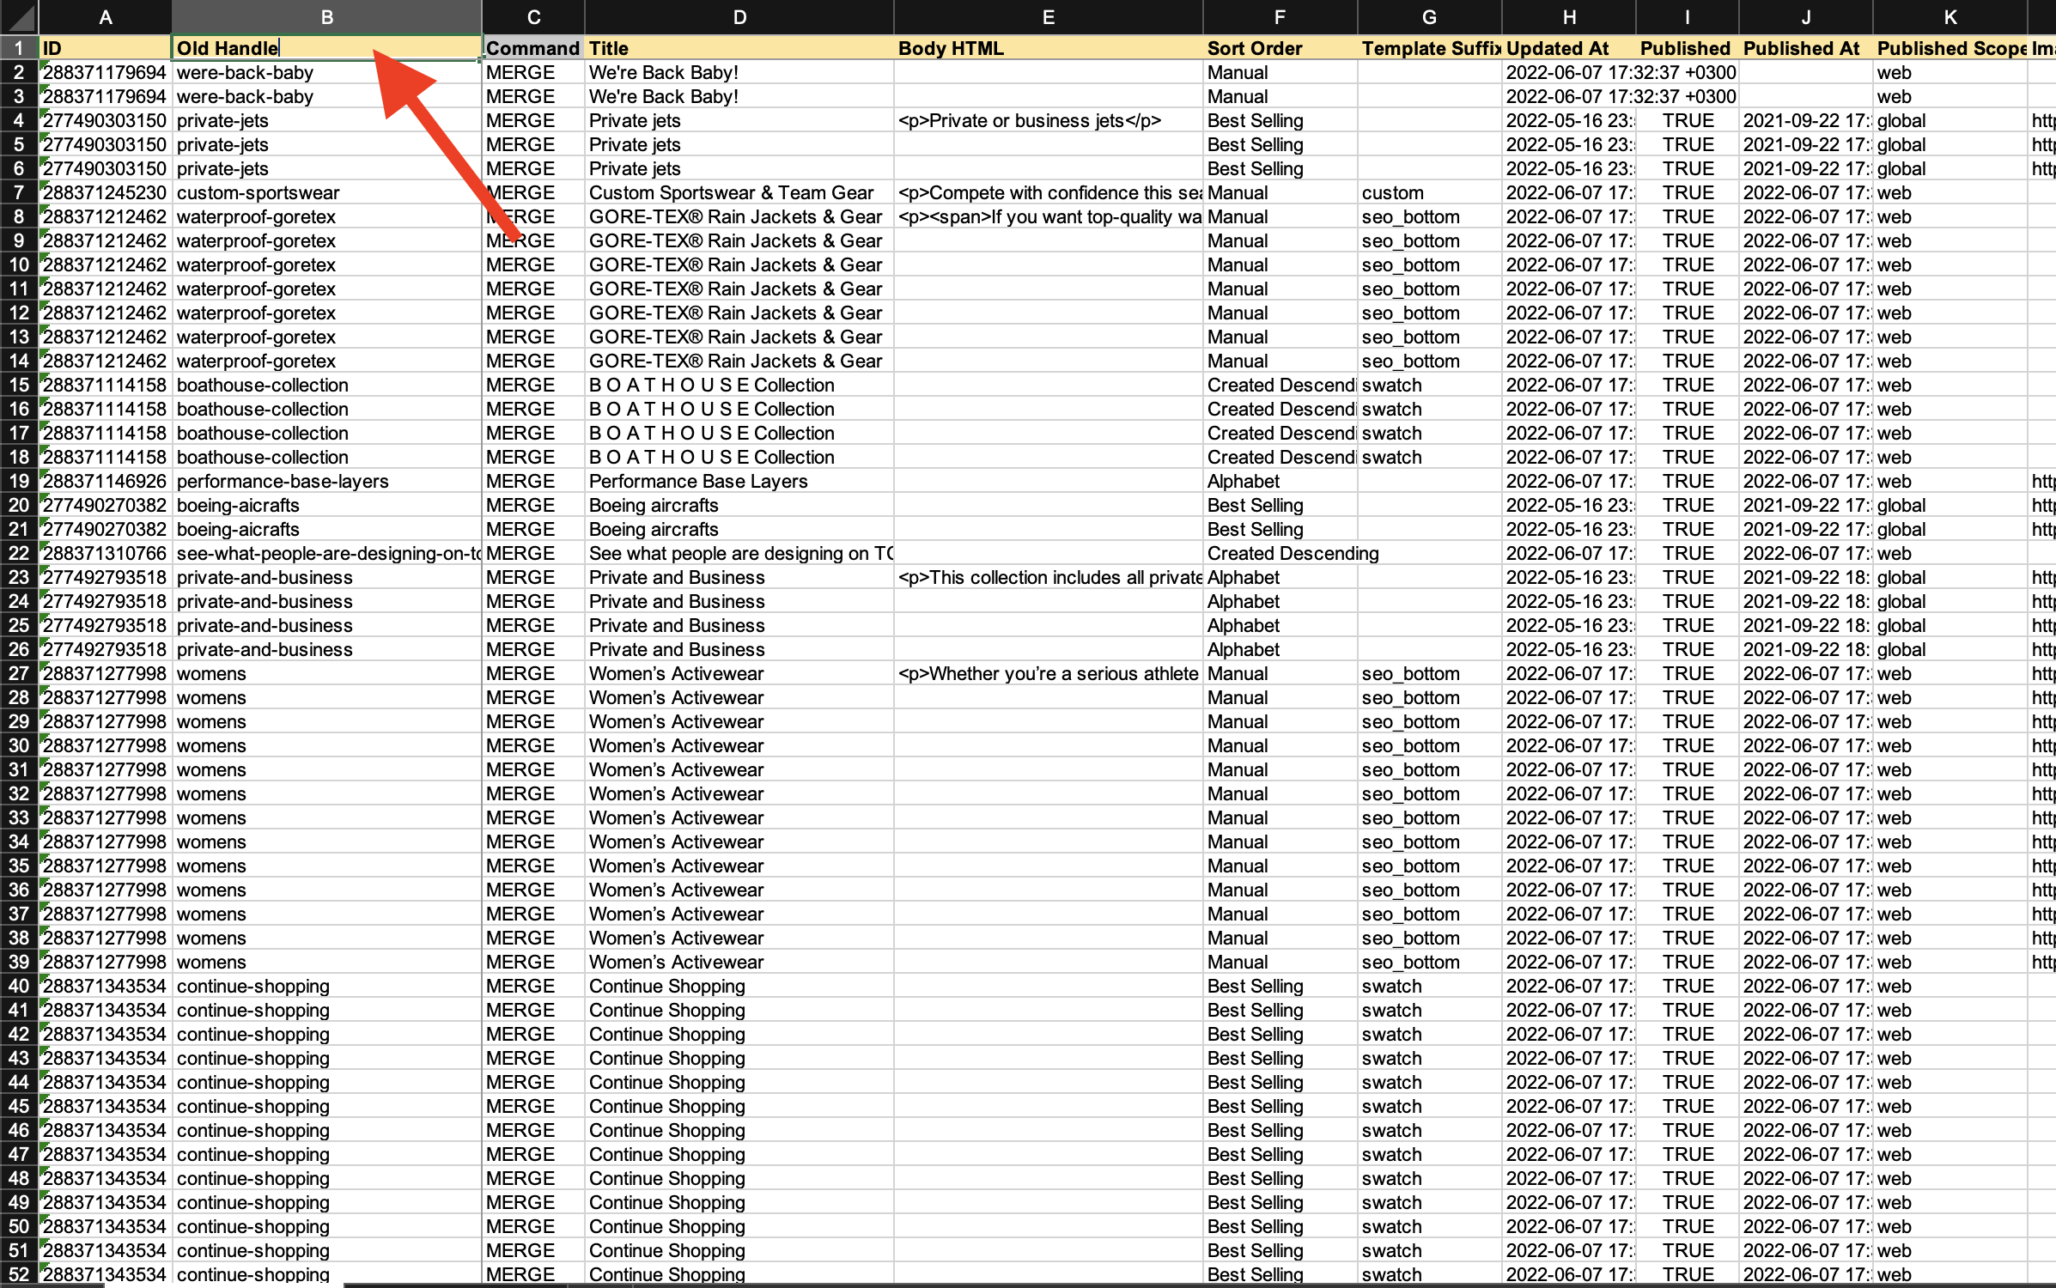2056x1288 pixels.
Task: Select row 22 header
Action: point(19,553)
